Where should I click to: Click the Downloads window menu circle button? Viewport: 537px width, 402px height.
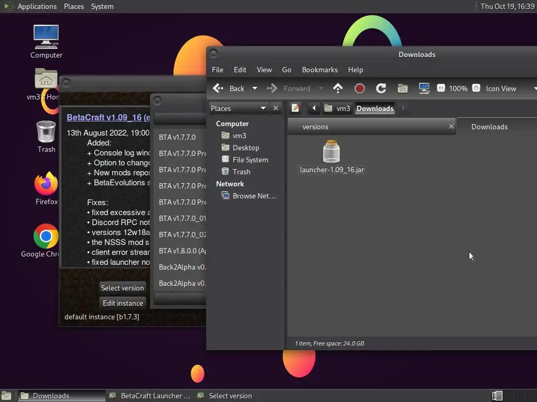coord(213,53)
